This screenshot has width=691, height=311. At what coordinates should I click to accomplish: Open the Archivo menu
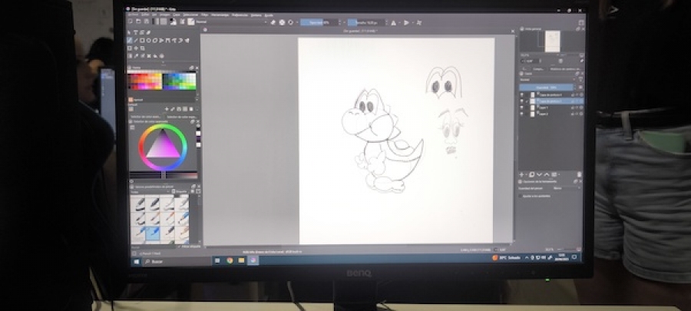[133, 15]
